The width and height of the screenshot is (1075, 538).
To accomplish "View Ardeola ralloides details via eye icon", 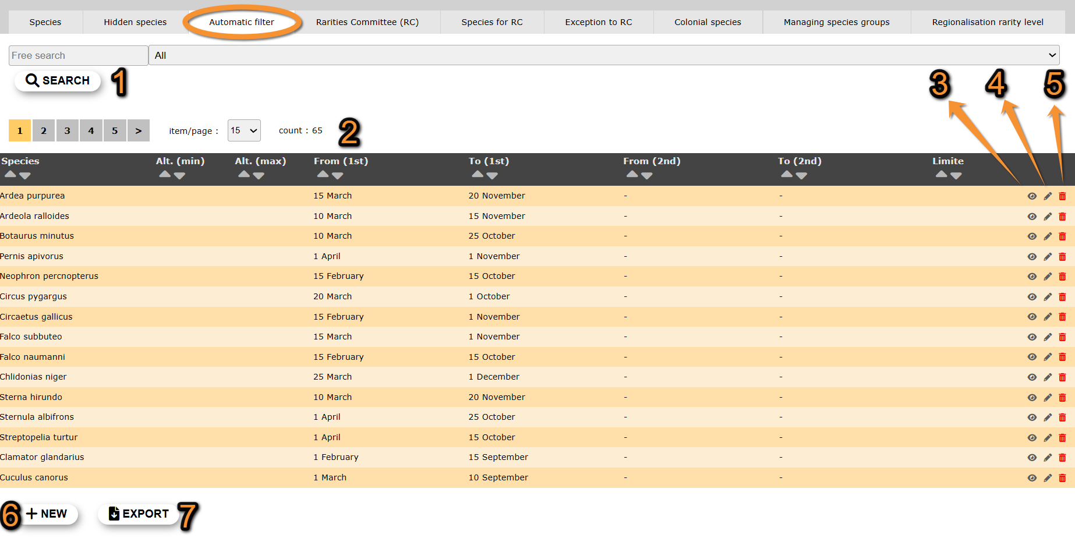I will pyautogui.click(x=1032, y=217).
